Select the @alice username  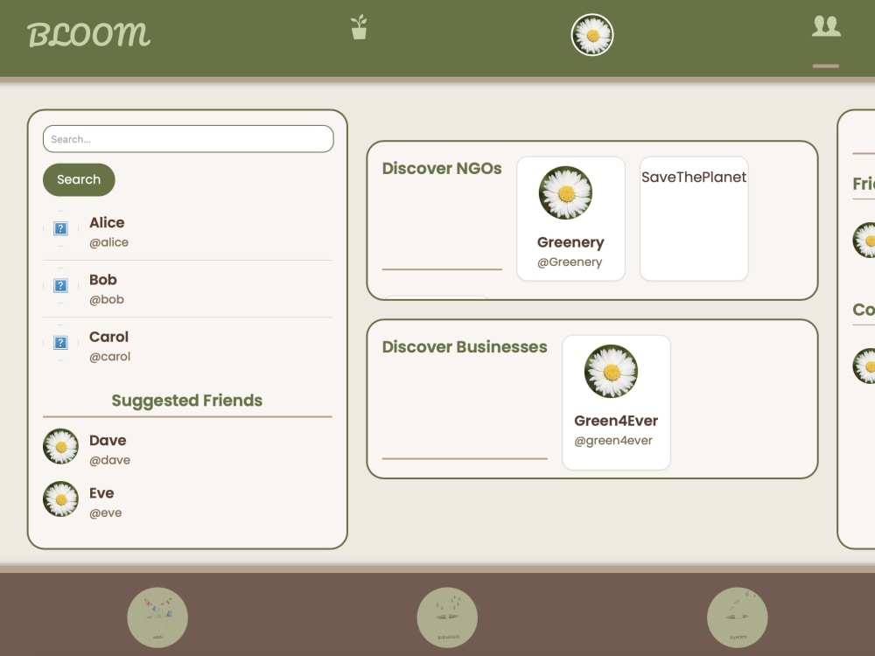coord(108,242)
